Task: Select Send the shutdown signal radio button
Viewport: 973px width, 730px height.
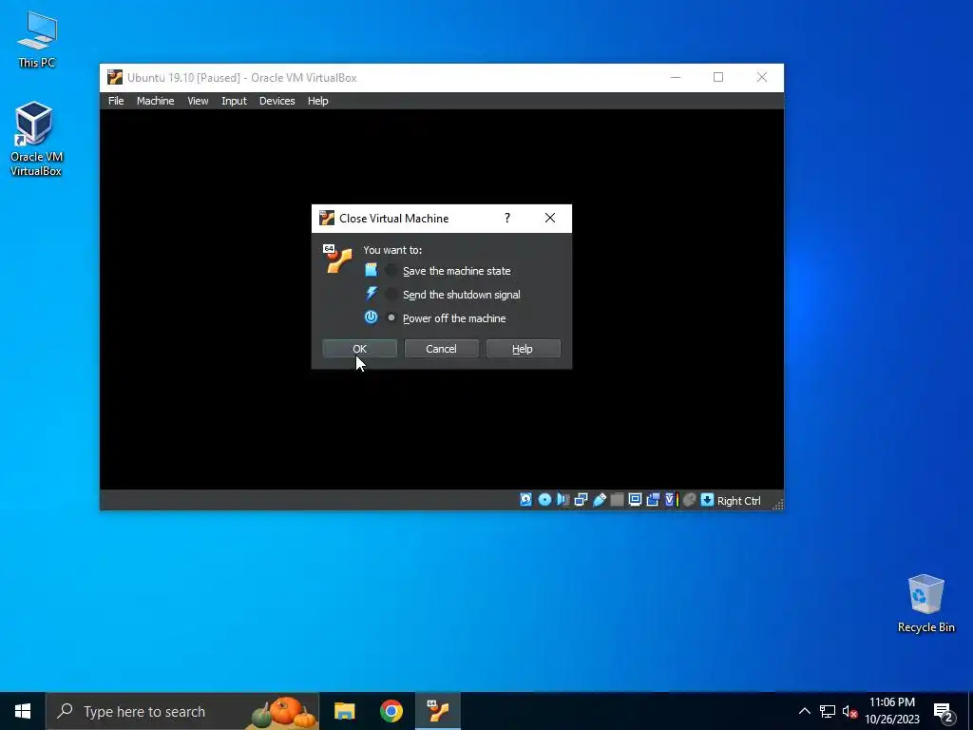Action: click(391, 294)
